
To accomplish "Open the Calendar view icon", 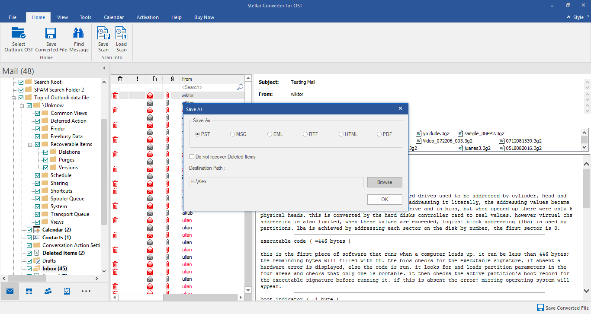I will (29, 291).
